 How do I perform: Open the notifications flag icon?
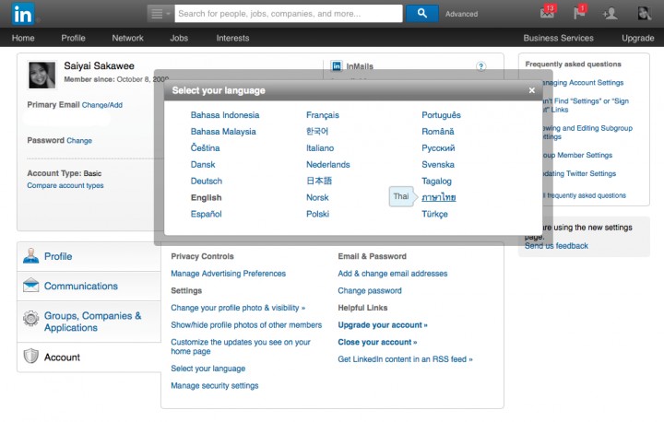pos(580,12)
